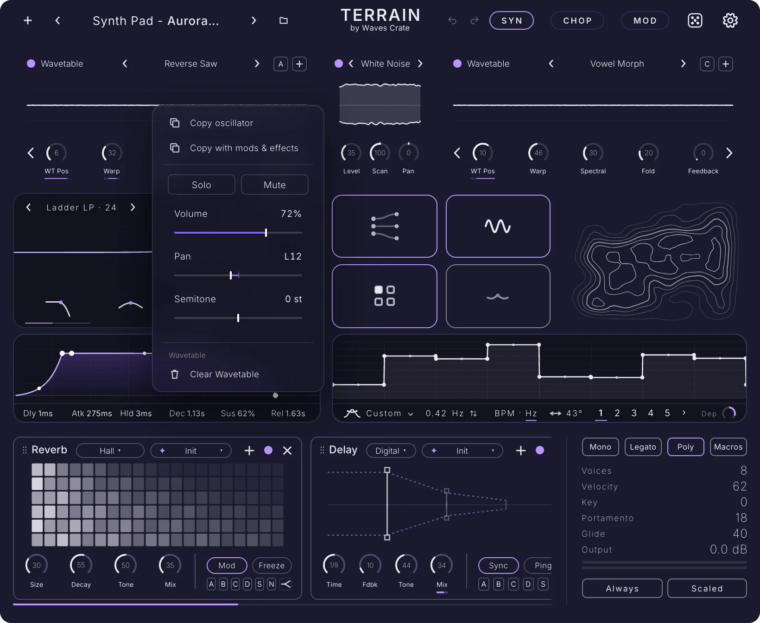
Task: Click the Mute button
Action: (275, 184)
